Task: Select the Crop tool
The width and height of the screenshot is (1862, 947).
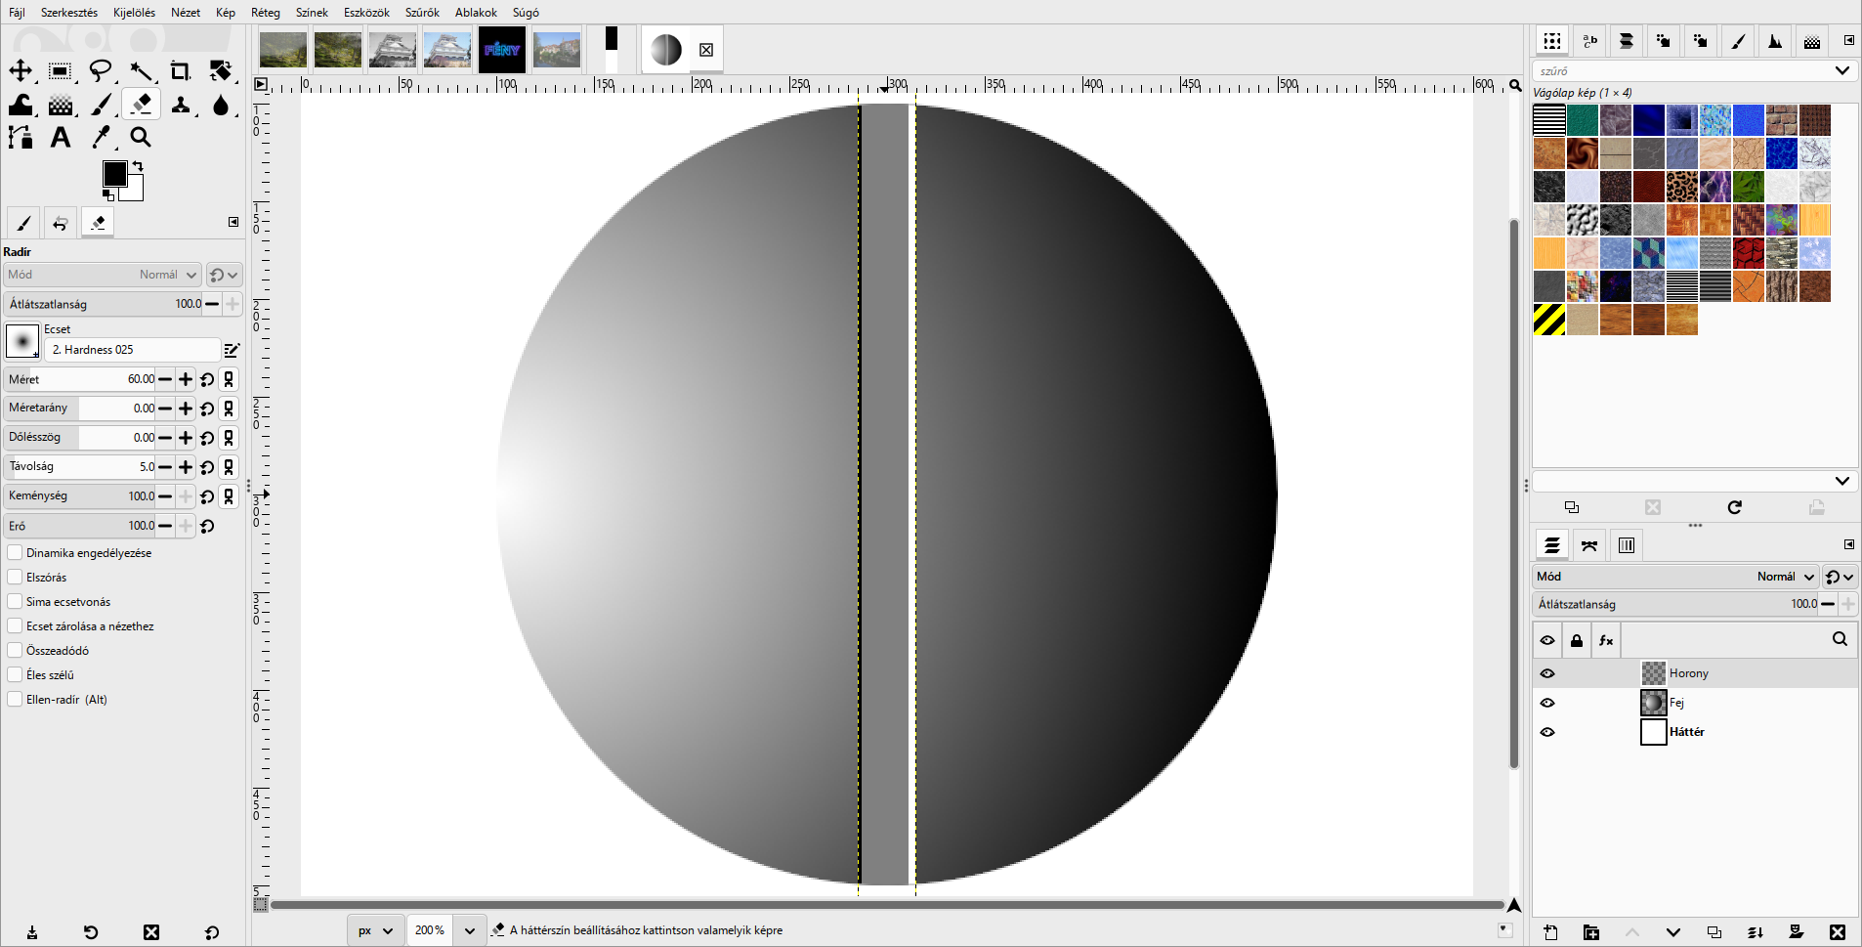Action: click(x=181, y=70)
